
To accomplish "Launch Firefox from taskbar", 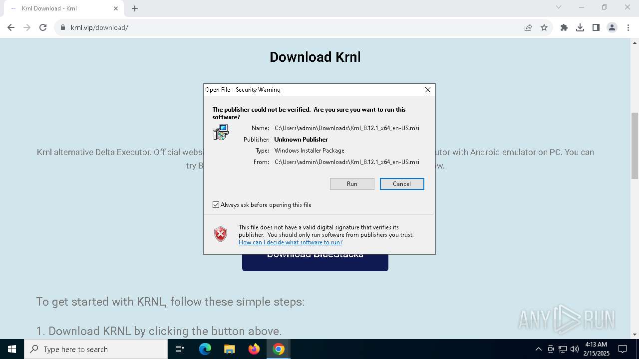I will point(254,349).
